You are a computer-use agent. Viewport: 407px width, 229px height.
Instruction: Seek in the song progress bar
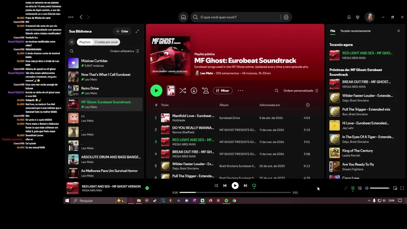pyautogui.click(x=235, y=192)
